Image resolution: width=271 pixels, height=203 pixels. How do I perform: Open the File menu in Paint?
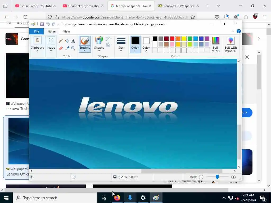tap(37, 31)
